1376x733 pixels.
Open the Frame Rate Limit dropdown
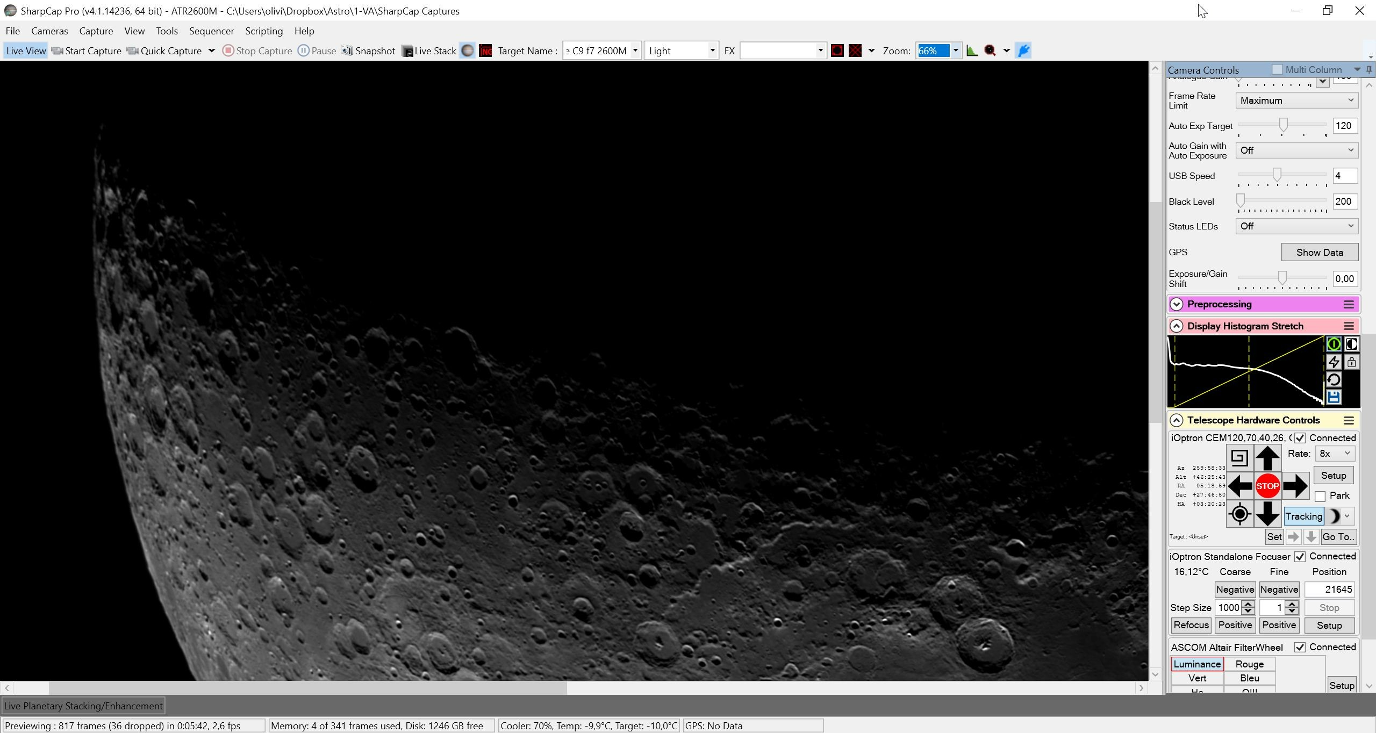(x=1296, y=100)
